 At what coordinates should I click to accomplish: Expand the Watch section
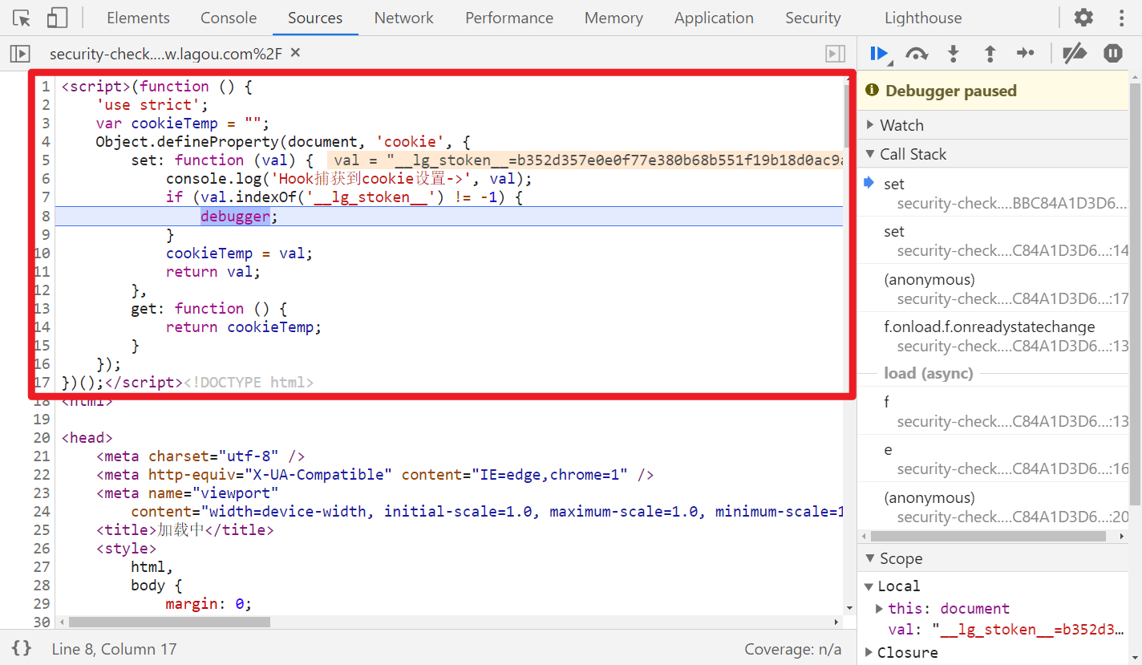[994, 125]
